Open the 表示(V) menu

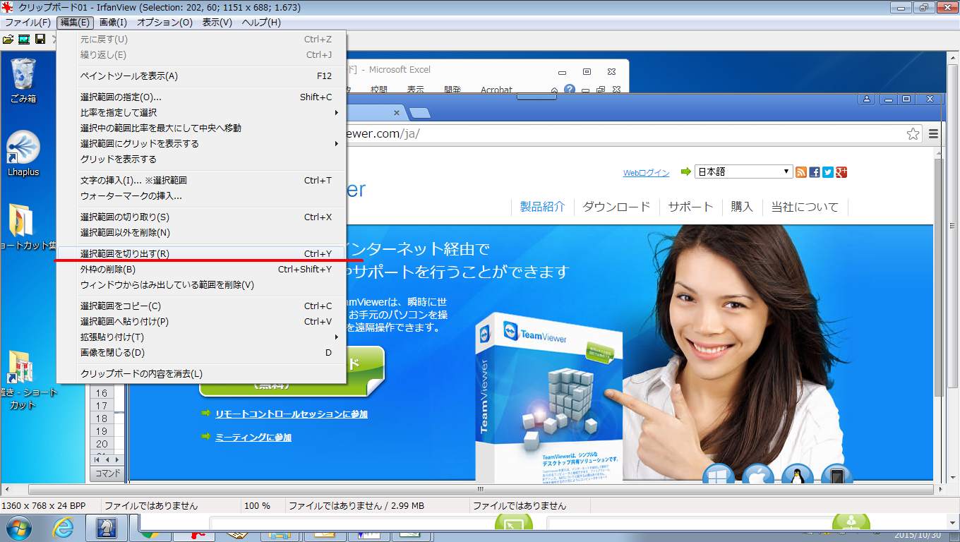[x=217, y=23]
